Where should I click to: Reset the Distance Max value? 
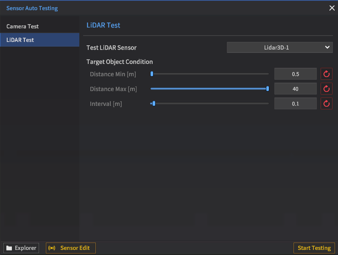326,89
